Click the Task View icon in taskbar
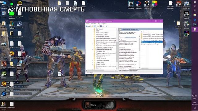This screenshot has width=198, height=111. (x=195, y=10)
